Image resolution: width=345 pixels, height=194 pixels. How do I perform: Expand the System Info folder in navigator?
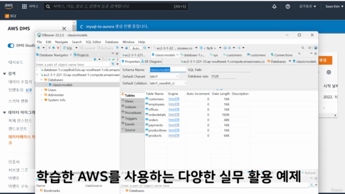pyautogui.click(x=42, y=100)
